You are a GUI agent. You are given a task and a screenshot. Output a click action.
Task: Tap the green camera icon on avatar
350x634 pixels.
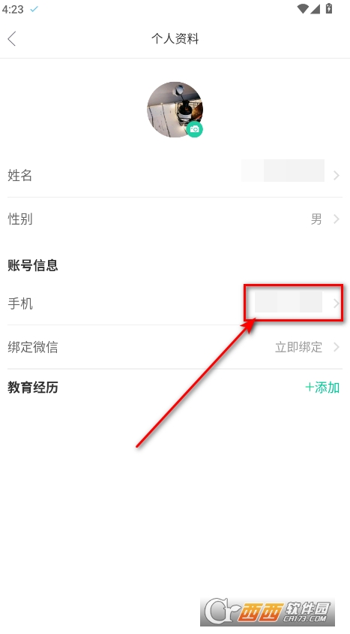pos(195,129)
